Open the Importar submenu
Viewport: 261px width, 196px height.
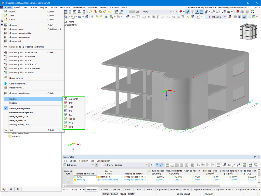coord(33,103)
